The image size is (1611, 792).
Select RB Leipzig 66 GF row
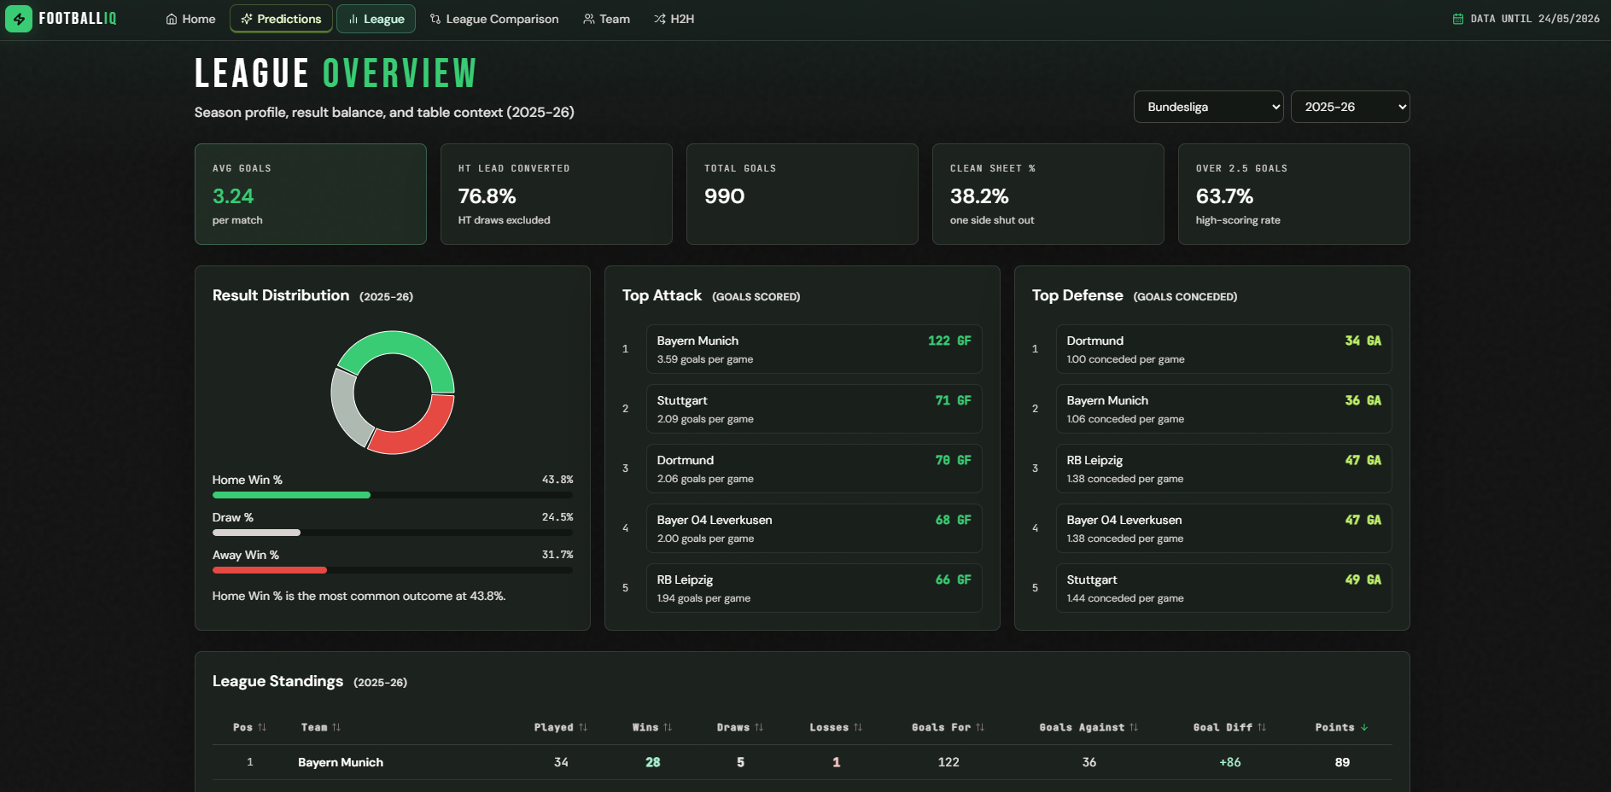click(x=814, y=588)
